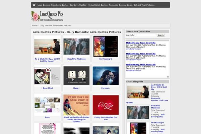This screenshot has height=134, width=201.
Task: Open Cute Love Quotes menu item
Action: (x=60, y=5)
